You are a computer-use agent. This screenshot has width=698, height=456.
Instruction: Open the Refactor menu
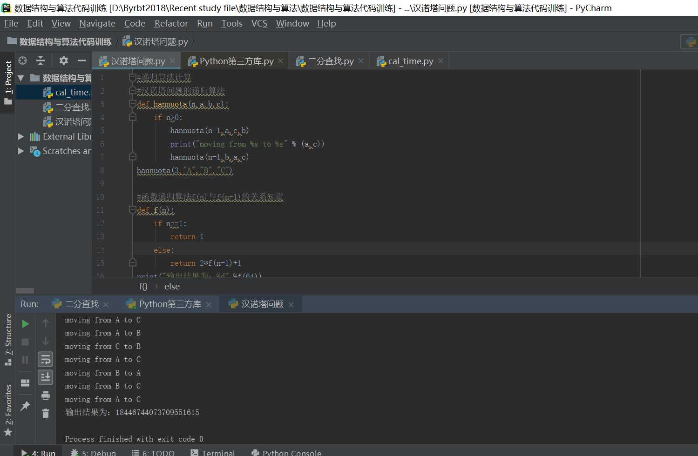[x=171, y=23]
